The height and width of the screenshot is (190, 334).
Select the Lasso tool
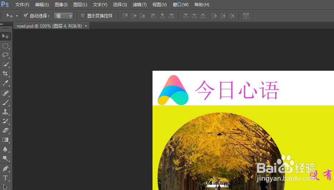(x=5, y=55)
